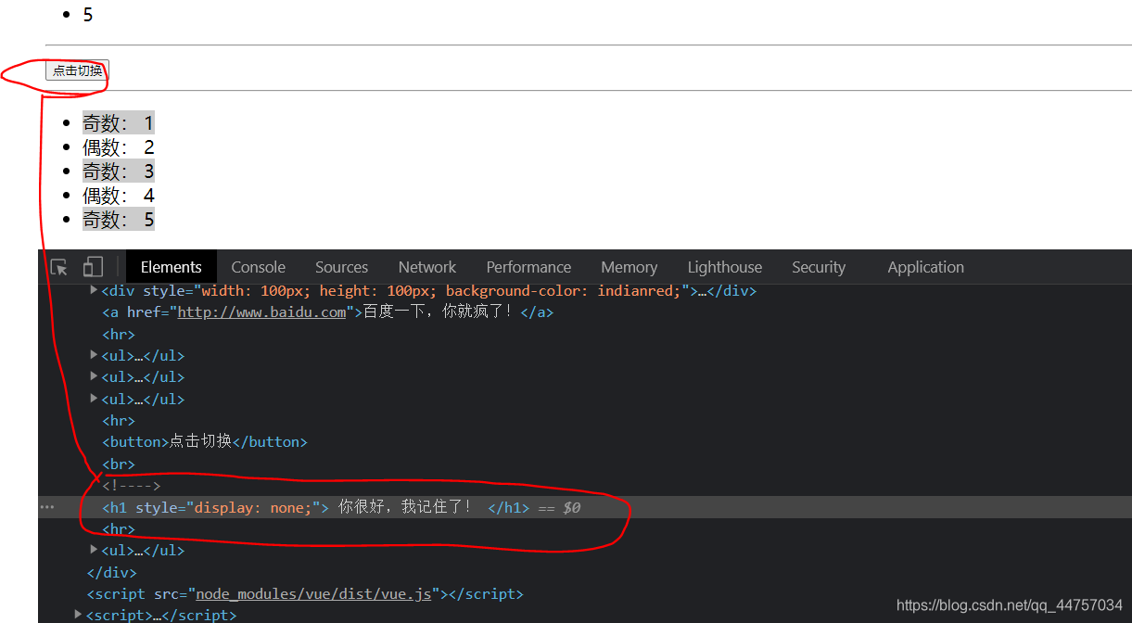Open the Lighthouse tab
Image resolution: width=1132 pixels, height=623 pixels.
coord(725,267)
